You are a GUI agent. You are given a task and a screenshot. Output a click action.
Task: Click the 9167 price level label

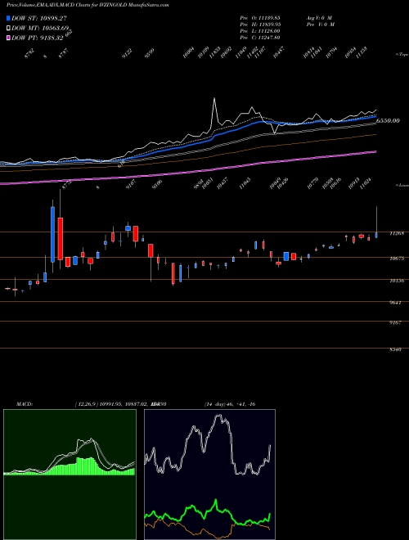point(395,323)
